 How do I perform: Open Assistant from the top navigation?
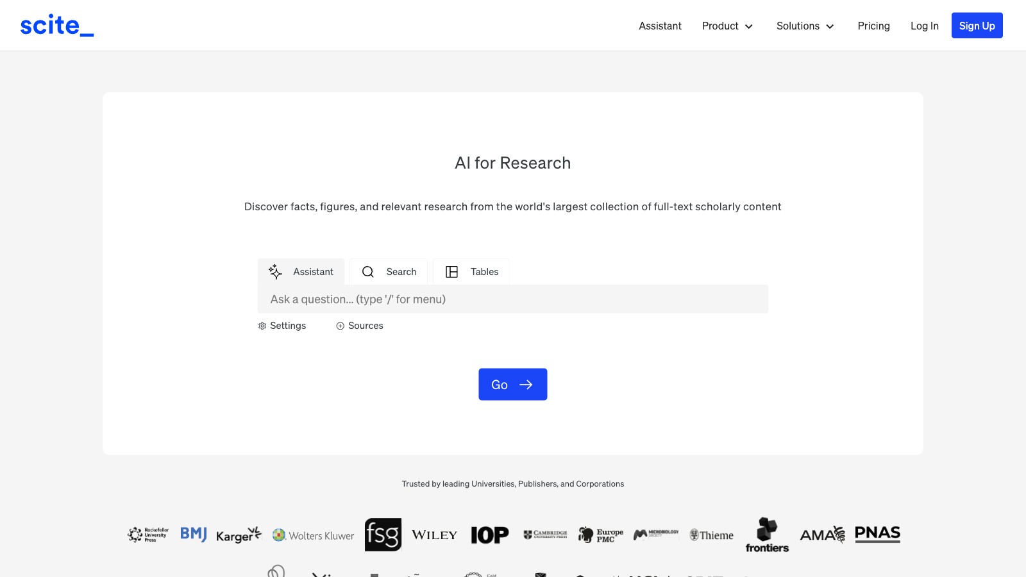coord(660,26)
